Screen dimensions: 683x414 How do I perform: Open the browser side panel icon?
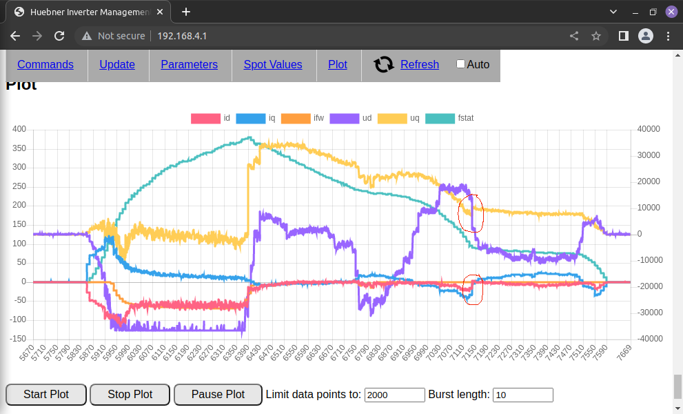tap(623, 36)
